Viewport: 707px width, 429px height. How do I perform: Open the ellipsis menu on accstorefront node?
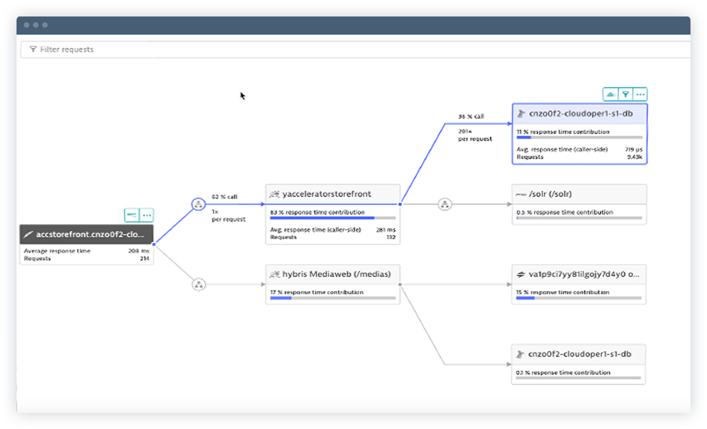coord(146,215)
